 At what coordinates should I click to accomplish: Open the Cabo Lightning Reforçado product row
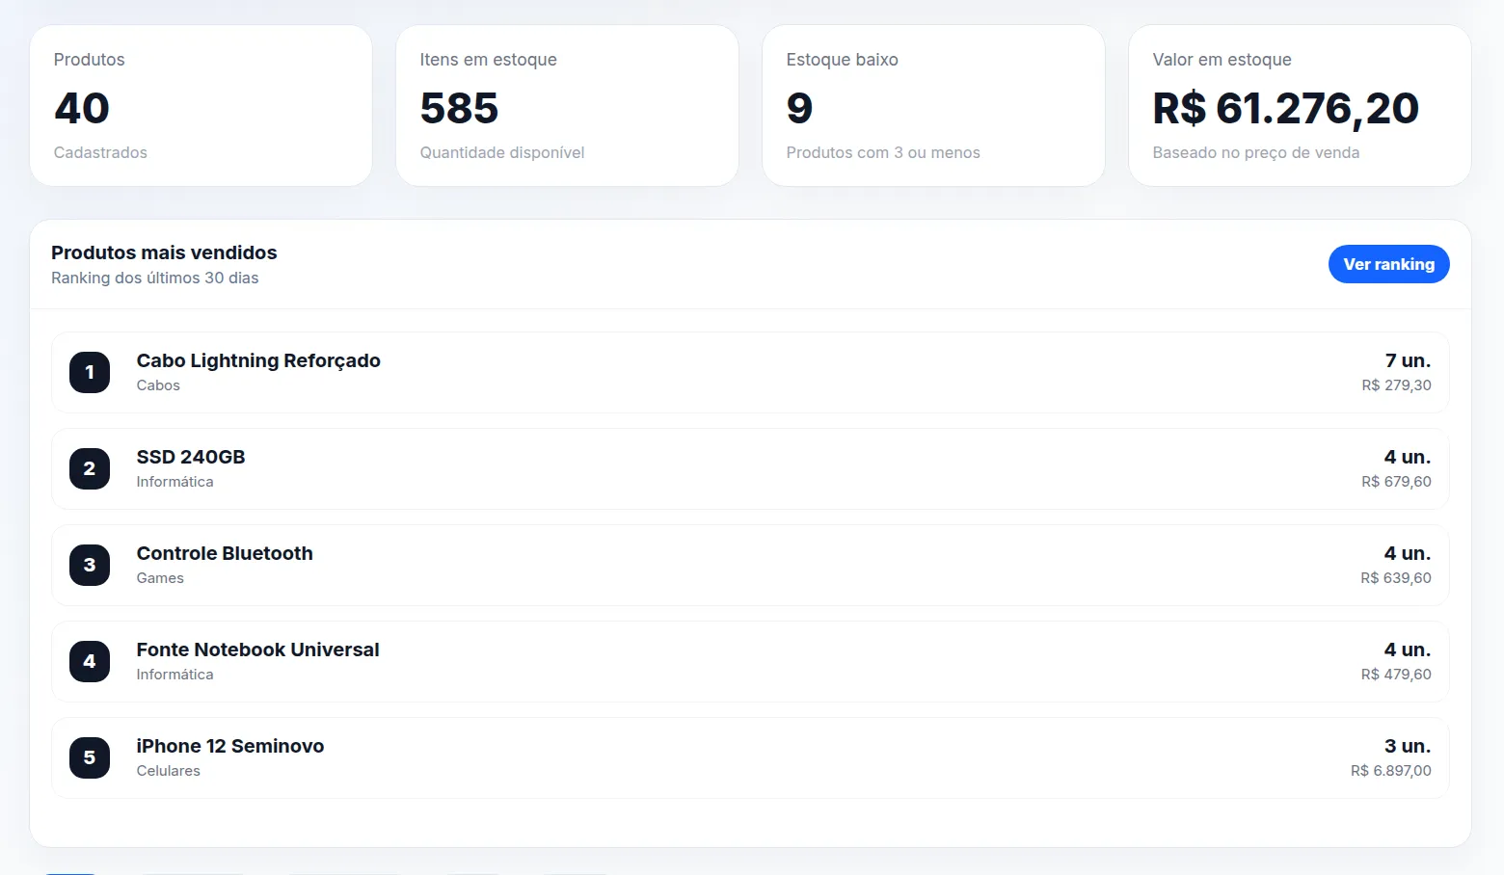pyautogui.click(x=750, y=372)
